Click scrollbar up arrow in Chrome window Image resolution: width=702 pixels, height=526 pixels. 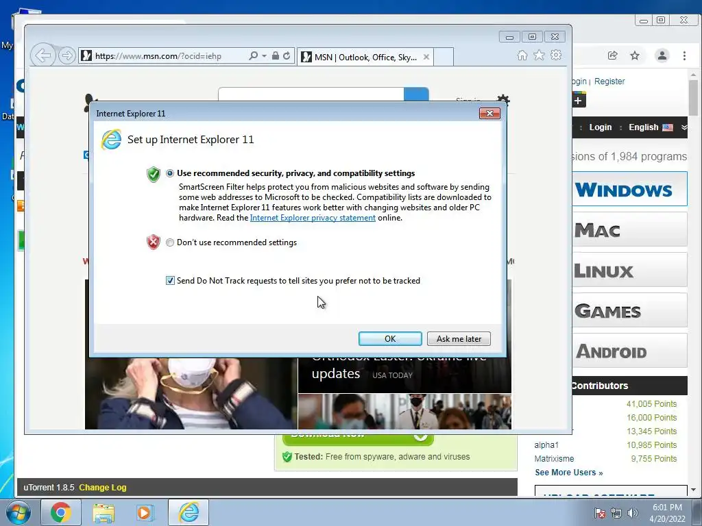click(693, 75)
